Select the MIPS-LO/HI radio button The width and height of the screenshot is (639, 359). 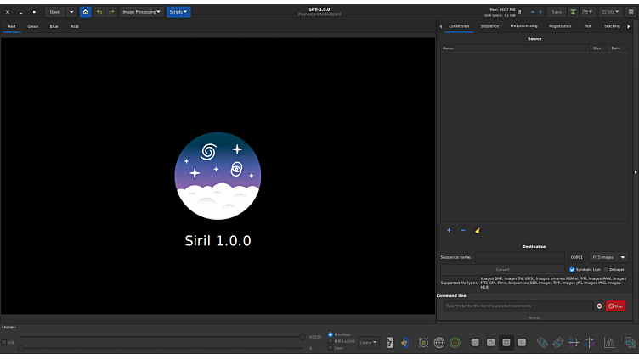pyautogui.click(x=331, y=341)
